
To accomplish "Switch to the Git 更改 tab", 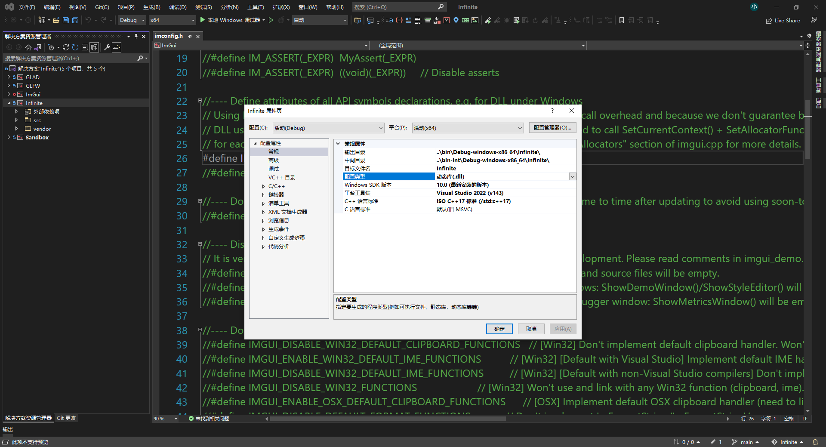I will coord(66,418).
